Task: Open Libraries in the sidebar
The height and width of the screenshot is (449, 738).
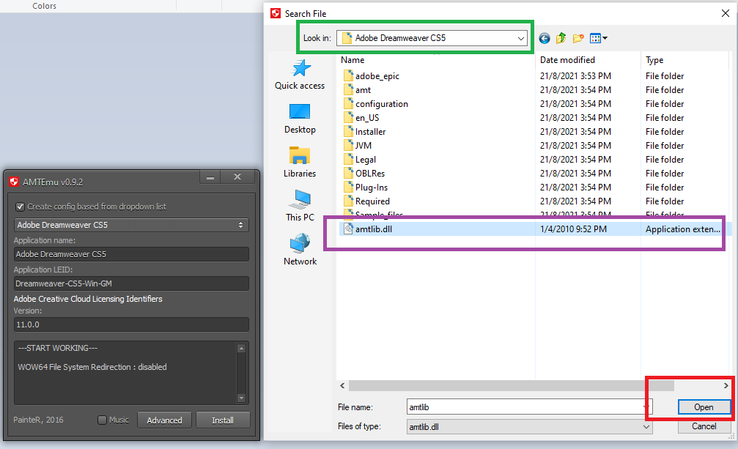Action: coord(300,163)
